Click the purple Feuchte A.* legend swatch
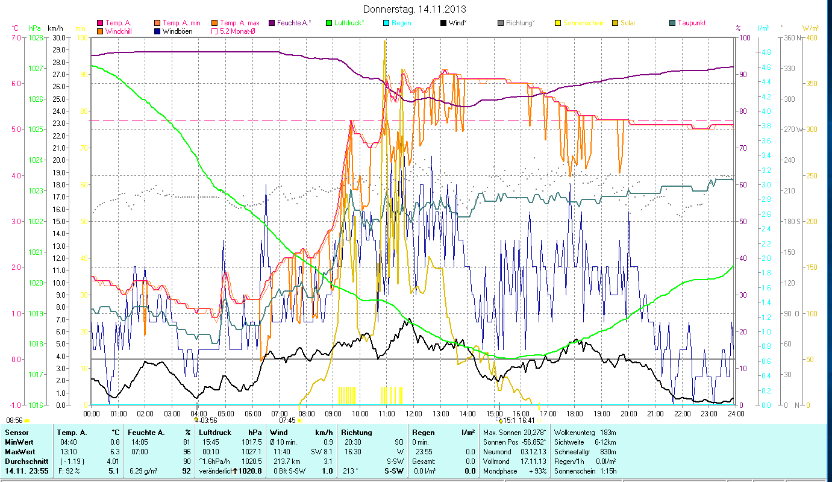This screenshot has height=482, width=832. coord(271,23)
